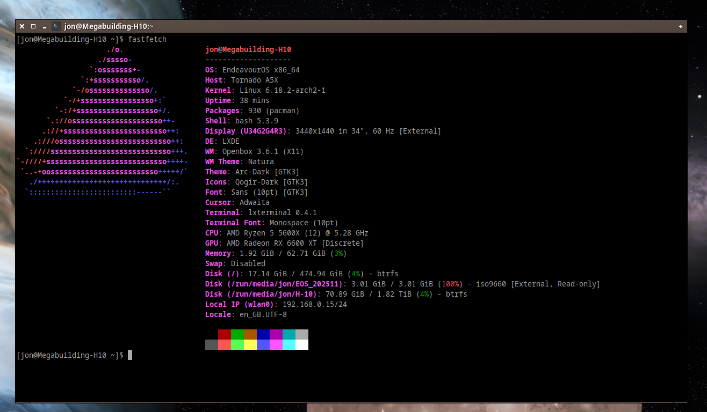Pick the dark purple color block

[x=276, y=334]
